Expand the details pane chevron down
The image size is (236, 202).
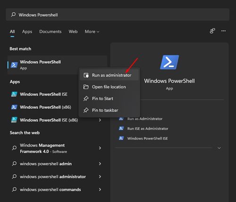click(x=219, y=148)
